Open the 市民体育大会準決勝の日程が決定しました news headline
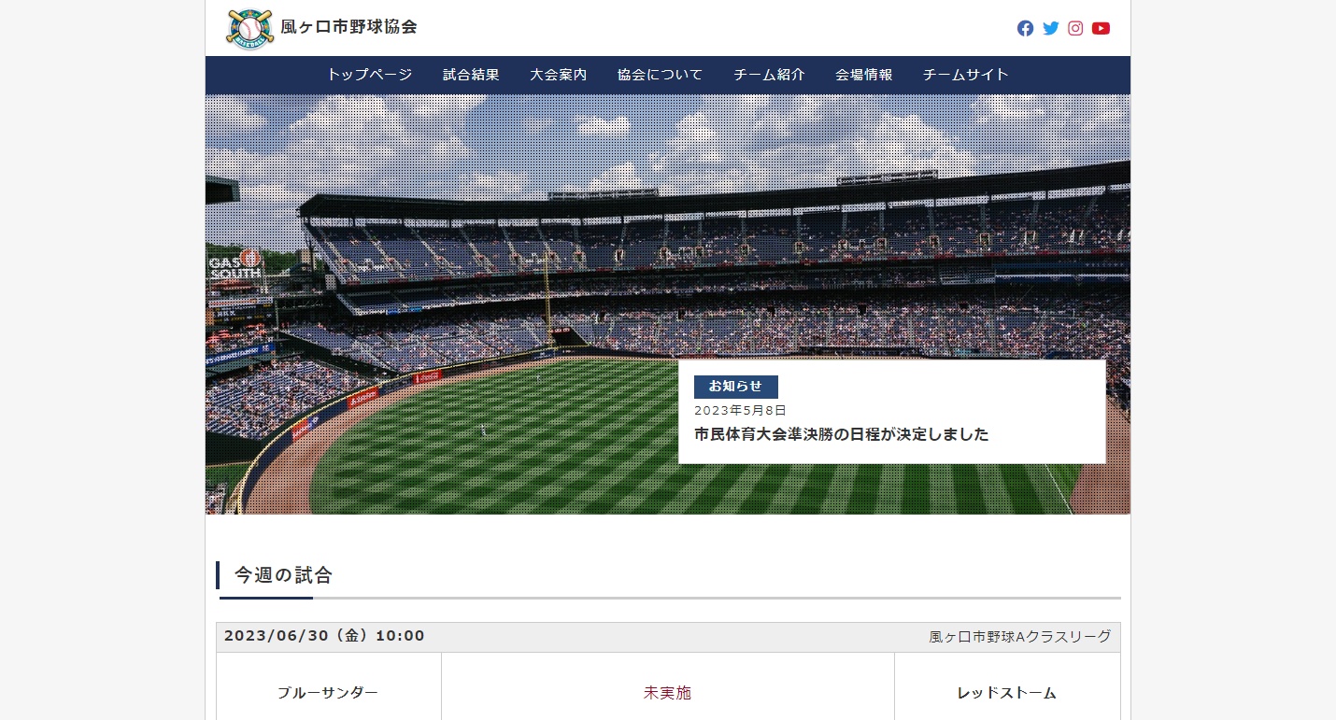The height and width of the screenshot is (720, 1336). click(x=841, y=434)
